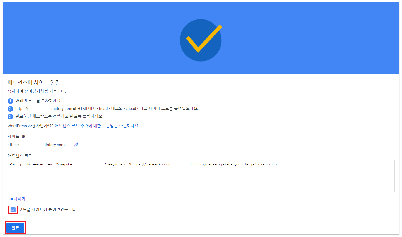
Task: Click the pencil edit icon beside site URL
Action: coord(77,145)
